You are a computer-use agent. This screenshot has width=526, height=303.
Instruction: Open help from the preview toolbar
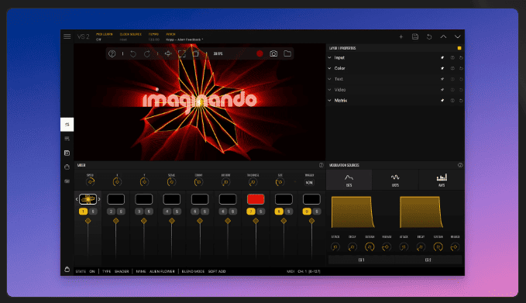click(112, 53)
